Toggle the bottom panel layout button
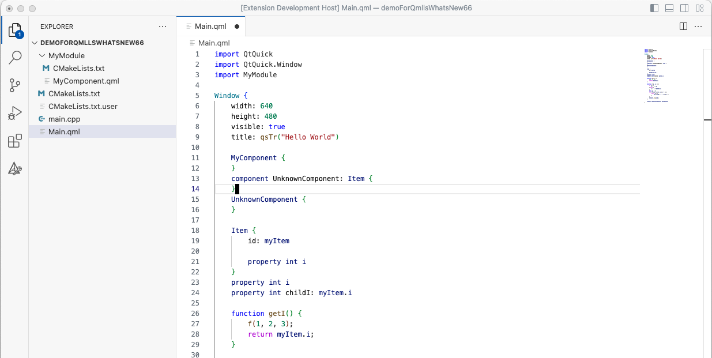The width and height of the screenshot is (712, 358). click(669, 9)
